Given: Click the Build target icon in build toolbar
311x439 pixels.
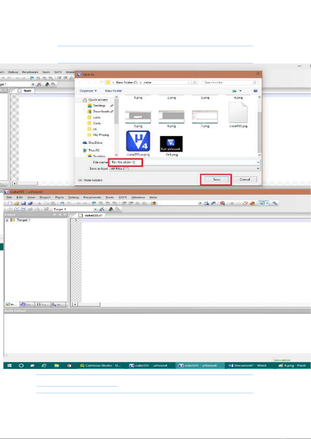Looking at the screenshot, I should [16, 209].
